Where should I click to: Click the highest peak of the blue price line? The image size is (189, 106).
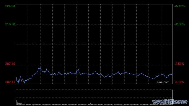click(x=40, y=67)
